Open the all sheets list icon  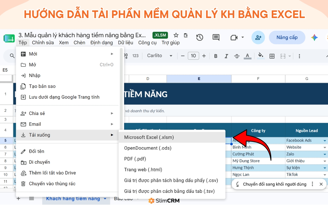click(x=32, y=198)
